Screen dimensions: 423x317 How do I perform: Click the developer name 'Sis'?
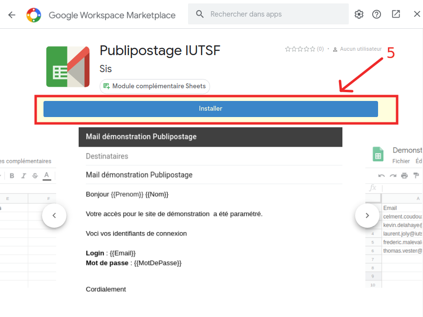point(106,69)
